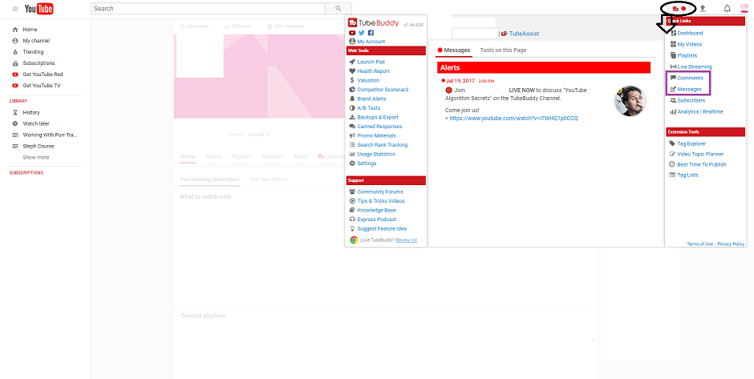Click the search magnifier button

338,8
